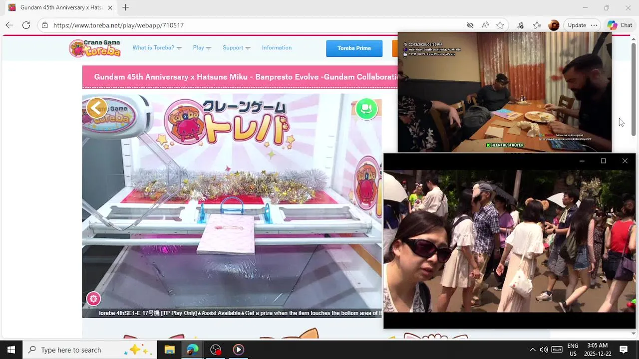Click the touch keyboard tray icon

(x=557, y=350)
